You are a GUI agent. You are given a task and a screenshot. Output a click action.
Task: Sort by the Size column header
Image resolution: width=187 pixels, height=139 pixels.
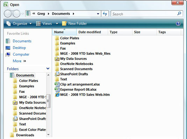(x=144, y=32)
